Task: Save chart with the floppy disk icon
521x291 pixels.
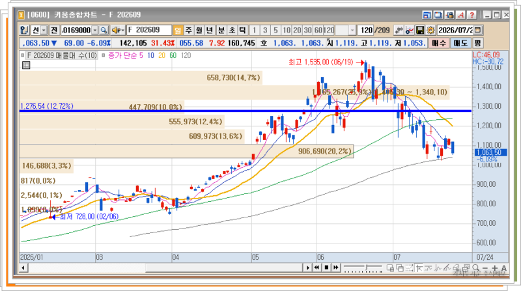Action: tap(420, 30)
